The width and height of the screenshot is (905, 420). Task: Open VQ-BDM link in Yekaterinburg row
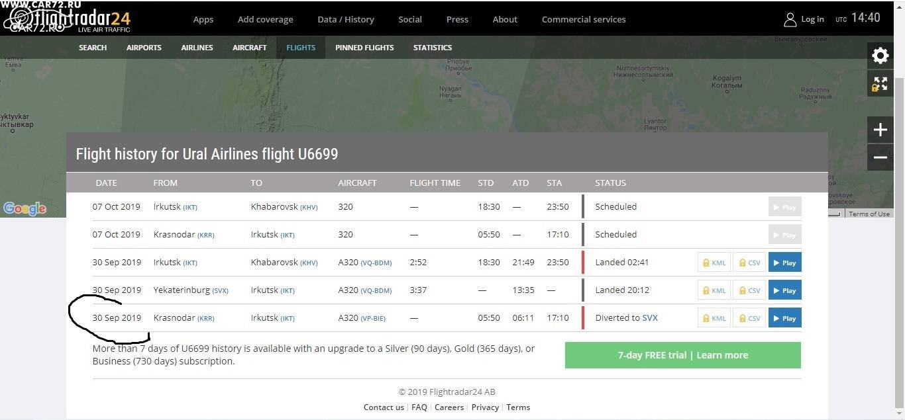click(376, 291)
